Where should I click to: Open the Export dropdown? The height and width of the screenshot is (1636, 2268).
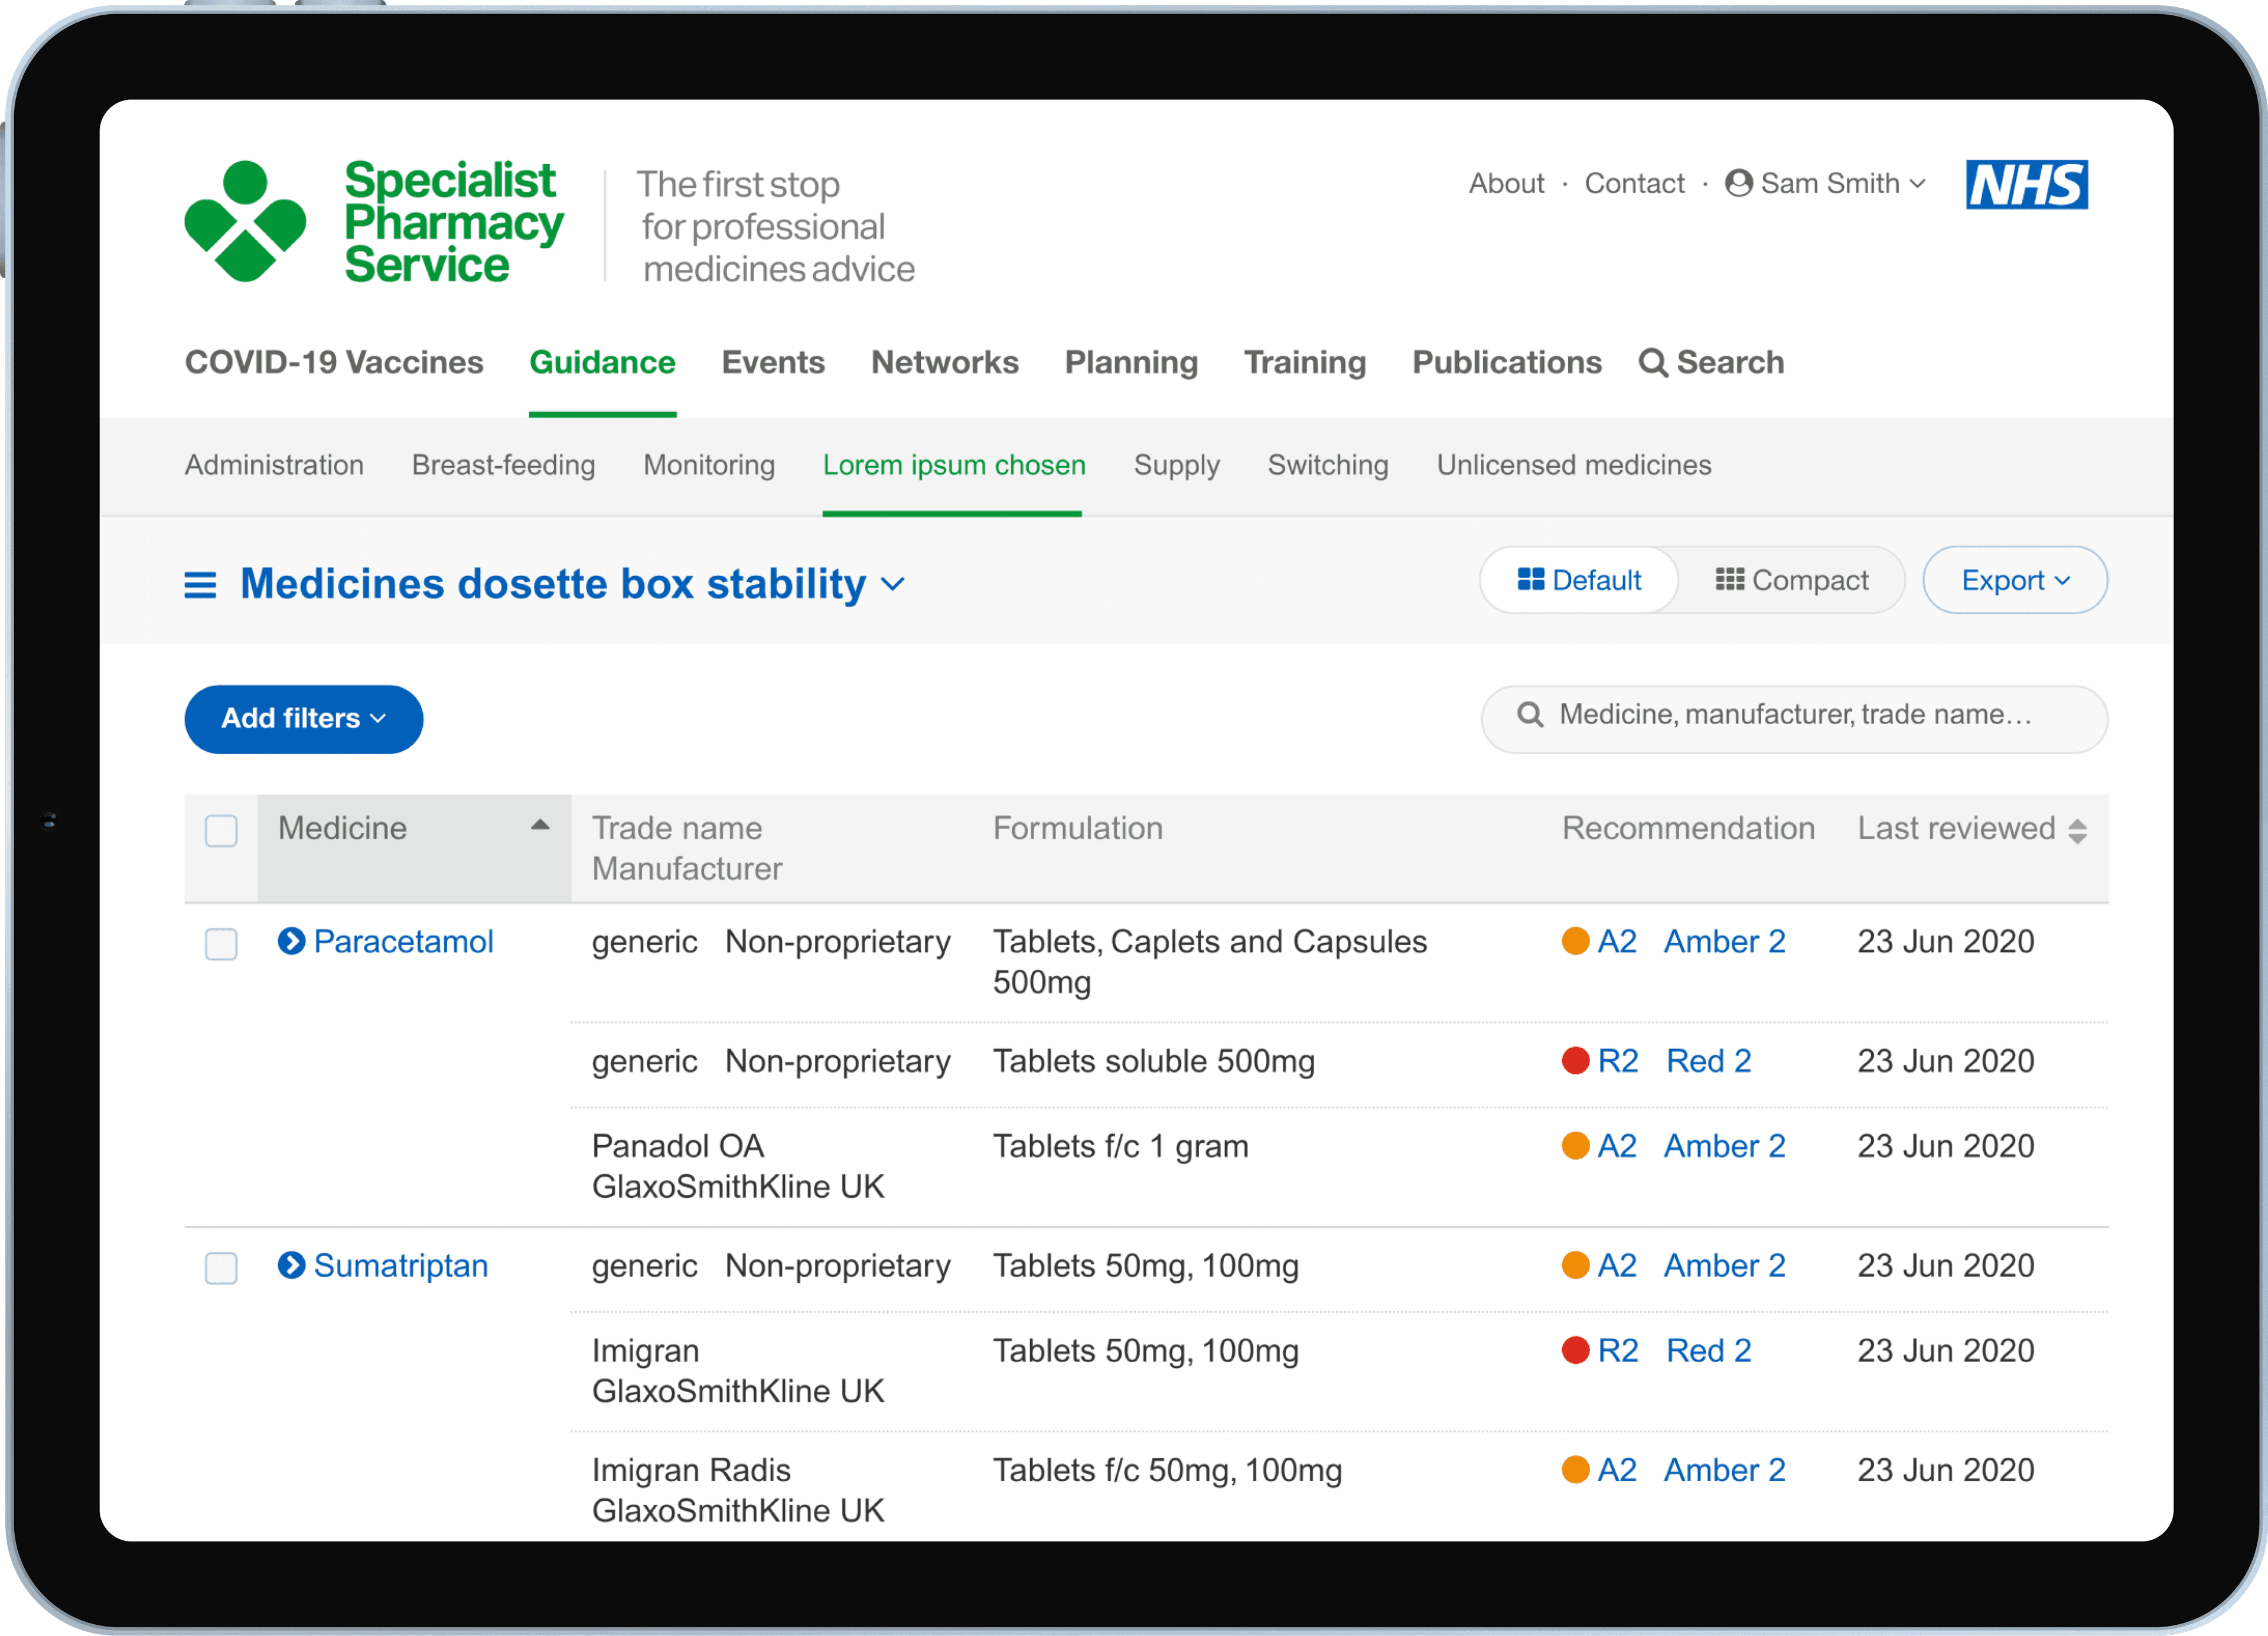click(x=2015, y=580)
